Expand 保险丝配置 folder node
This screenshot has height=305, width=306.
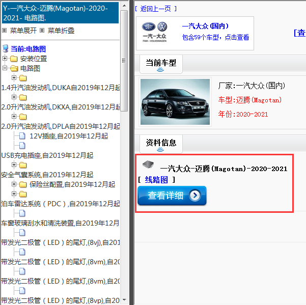[14, 184]
